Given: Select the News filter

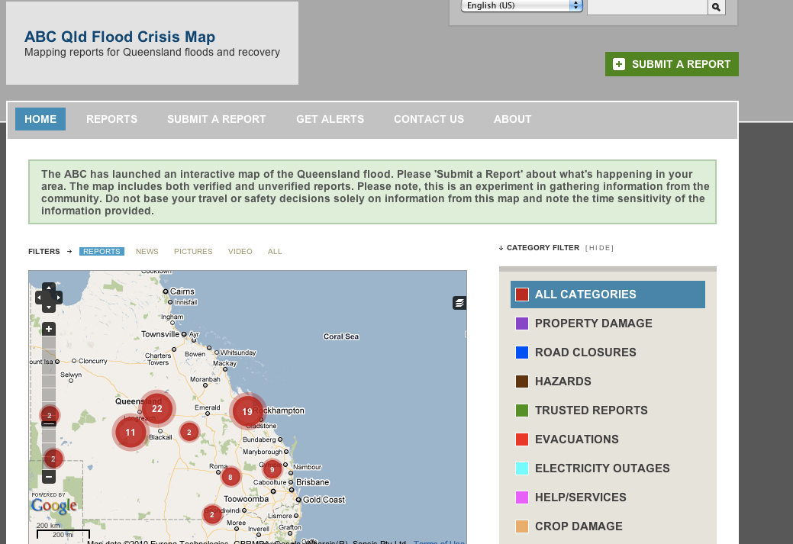Looking at the screenshot, I should [x=147, y=252].
